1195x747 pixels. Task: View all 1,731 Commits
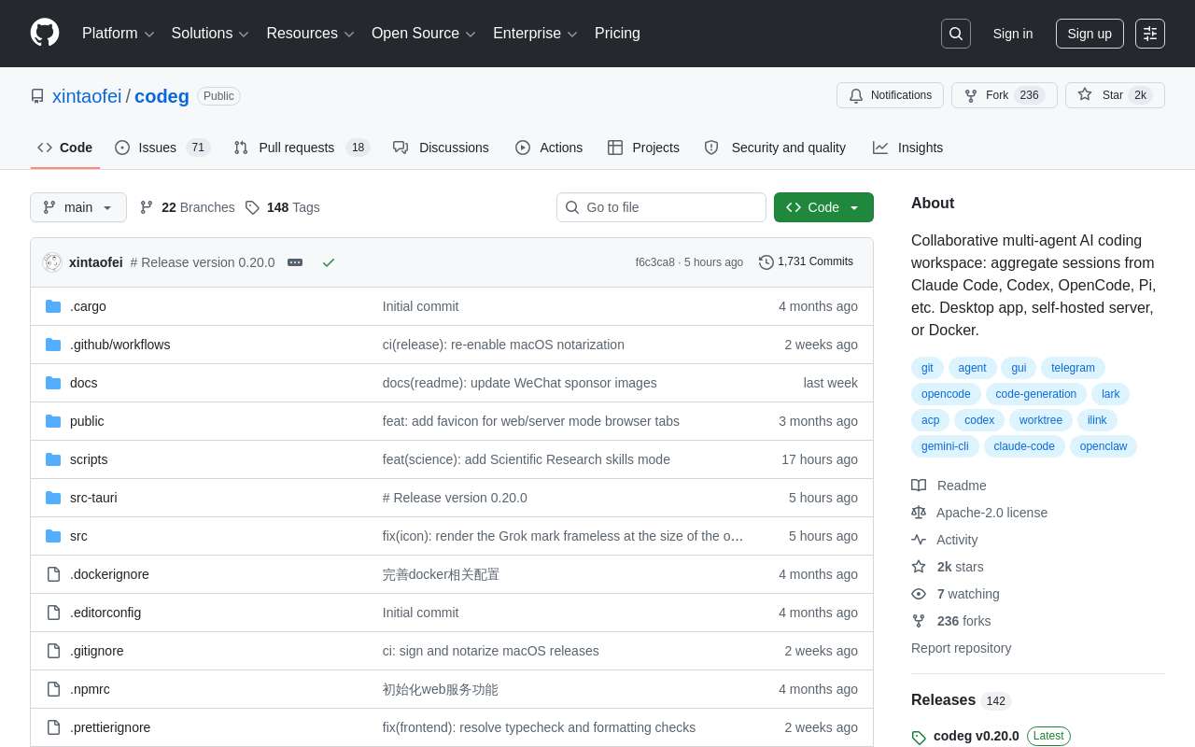pos(807,262)
